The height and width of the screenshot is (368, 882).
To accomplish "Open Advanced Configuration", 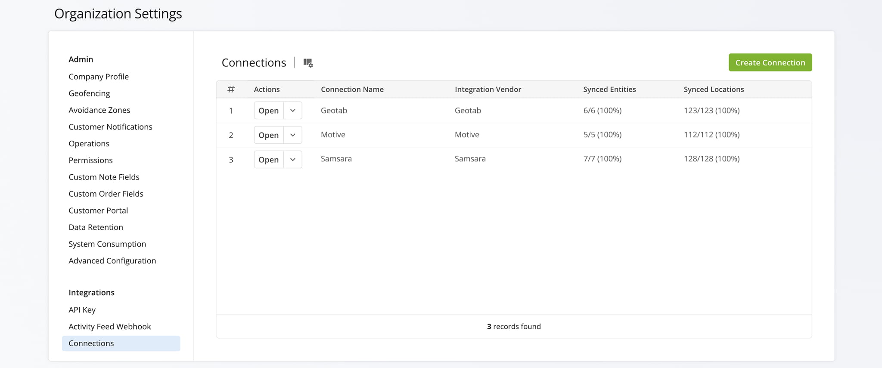I will point(112,261).
